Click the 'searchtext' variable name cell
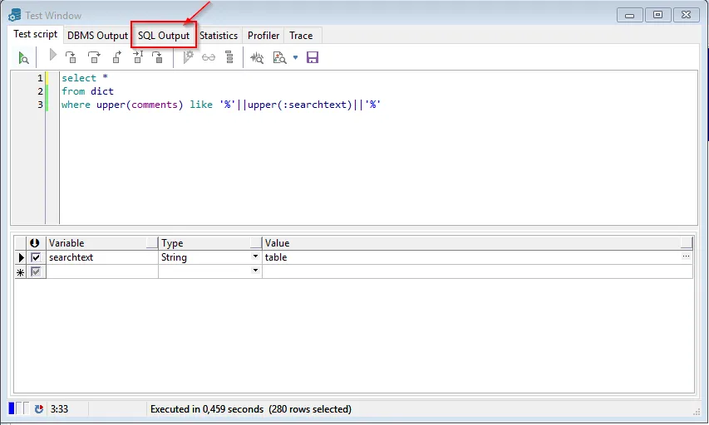Screen dimensions: 709x425 click(102, 257)
